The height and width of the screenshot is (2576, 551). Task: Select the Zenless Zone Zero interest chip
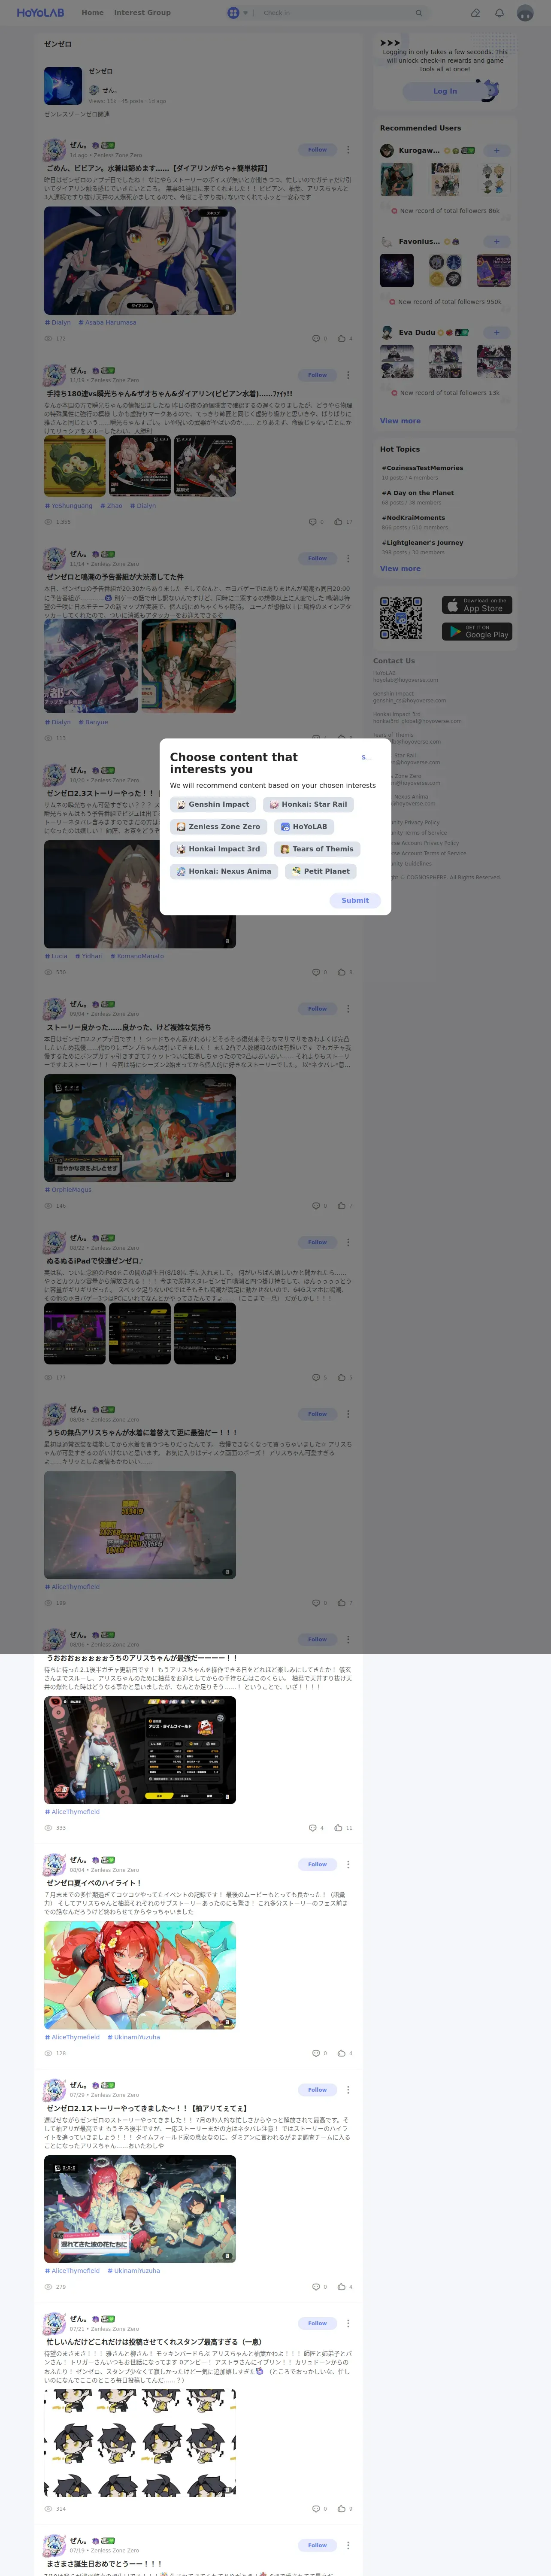[x=218, y=827]
